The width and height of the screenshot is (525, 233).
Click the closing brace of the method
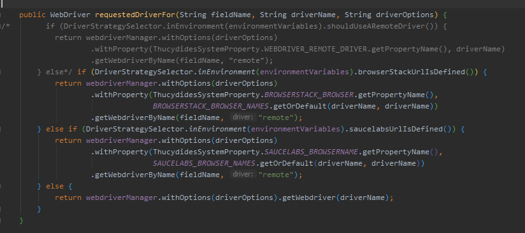[x=22, y=220]
